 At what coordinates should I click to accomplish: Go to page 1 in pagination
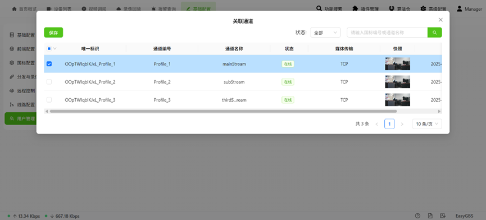[x=389, y=124]
